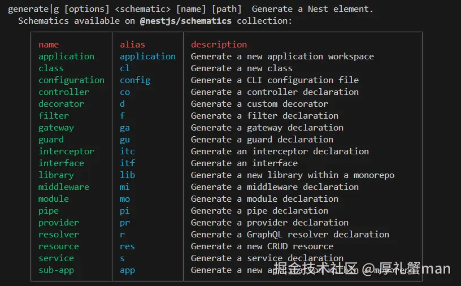Click the 'co' alias entry
This screenshot has height=286, width=461.
pyautogui.click(x=125, y=92)
